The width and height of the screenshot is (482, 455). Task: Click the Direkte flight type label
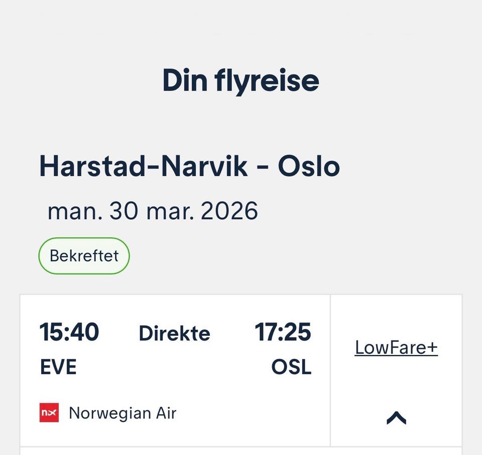174,333
